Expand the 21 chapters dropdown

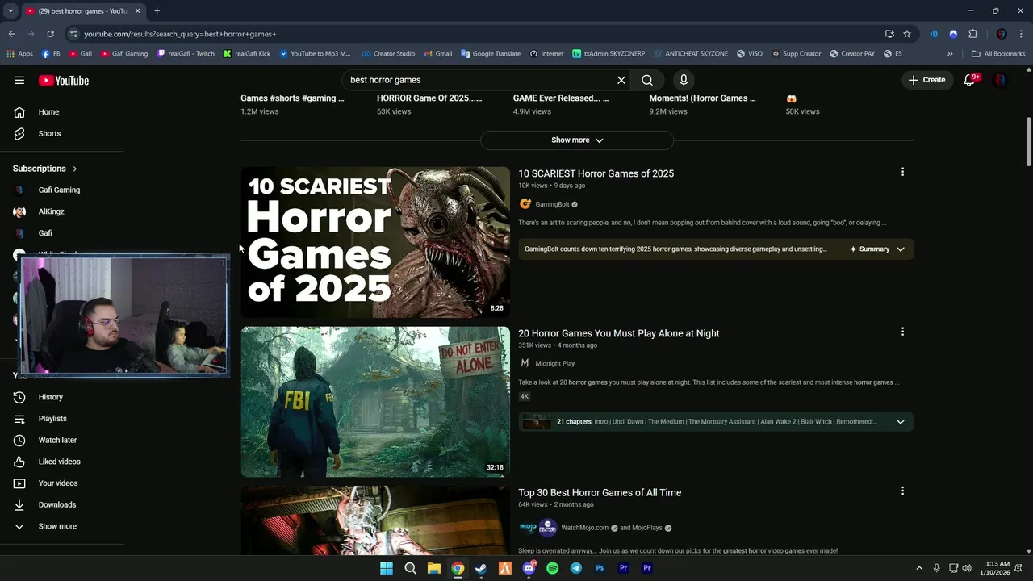pyautogui.click(x=901, y=422)
